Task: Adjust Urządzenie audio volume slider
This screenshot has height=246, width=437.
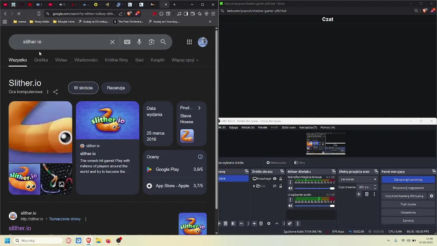Action: tap(314, 206)
